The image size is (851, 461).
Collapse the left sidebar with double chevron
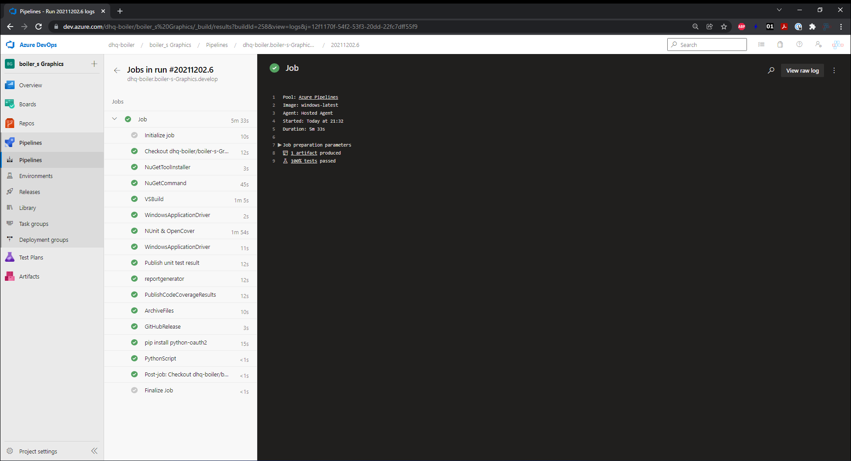coord(94,451)
